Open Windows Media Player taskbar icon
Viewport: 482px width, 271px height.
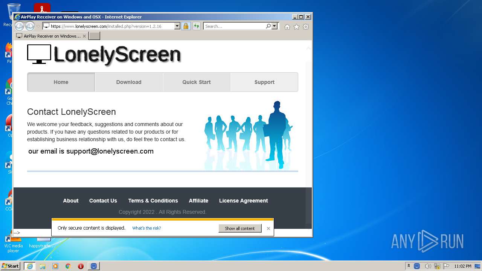coord(55,266)
